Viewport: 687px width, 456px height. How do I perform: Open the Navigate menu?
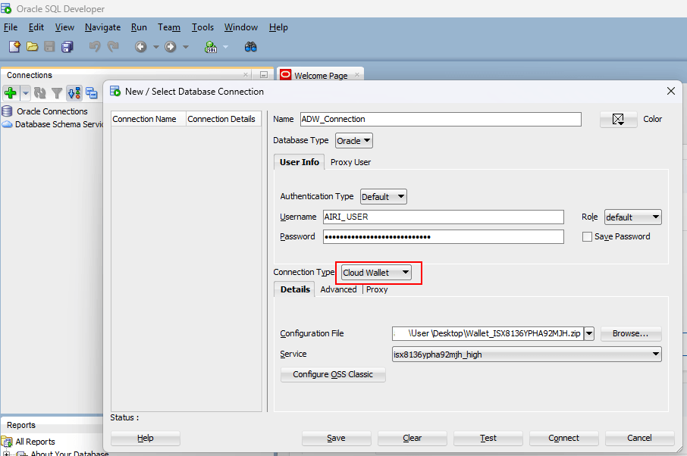(x=102, y=27)
